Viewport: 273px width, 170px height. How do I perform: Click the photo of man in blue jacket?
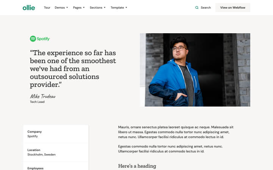click(195, 70)
